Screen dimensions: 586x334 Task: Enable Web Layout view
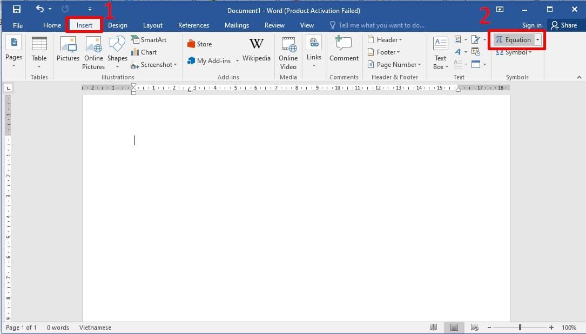(x=474, y=328)
